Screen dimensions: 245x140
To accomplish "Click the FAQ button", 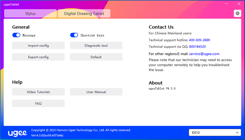I will (38, 103).
